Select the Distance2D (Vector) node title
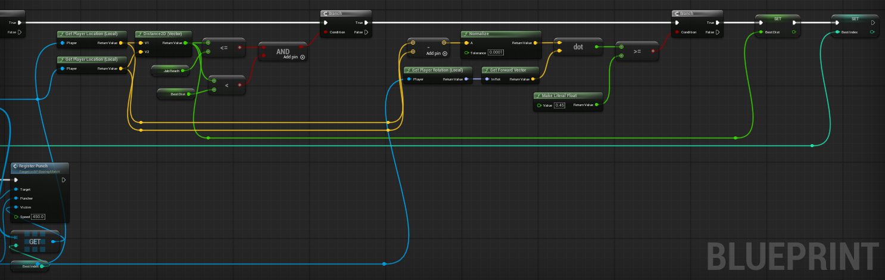Viewport: 885px width, 280px height. [163, 34]
